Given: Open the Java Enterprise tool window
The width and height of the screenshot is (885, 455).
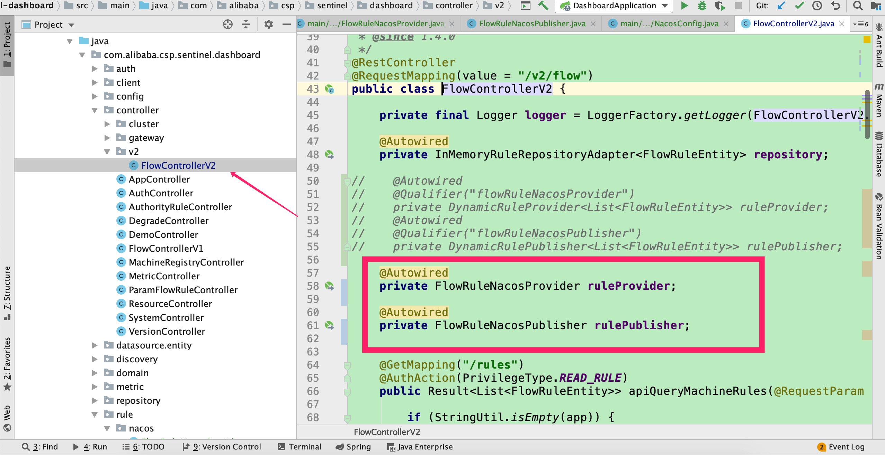Looking at the screenshot, I should coord(420,447).
